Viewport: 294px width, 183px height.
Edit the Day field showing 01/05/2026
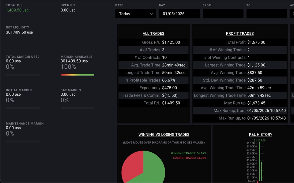click(179, 14)
